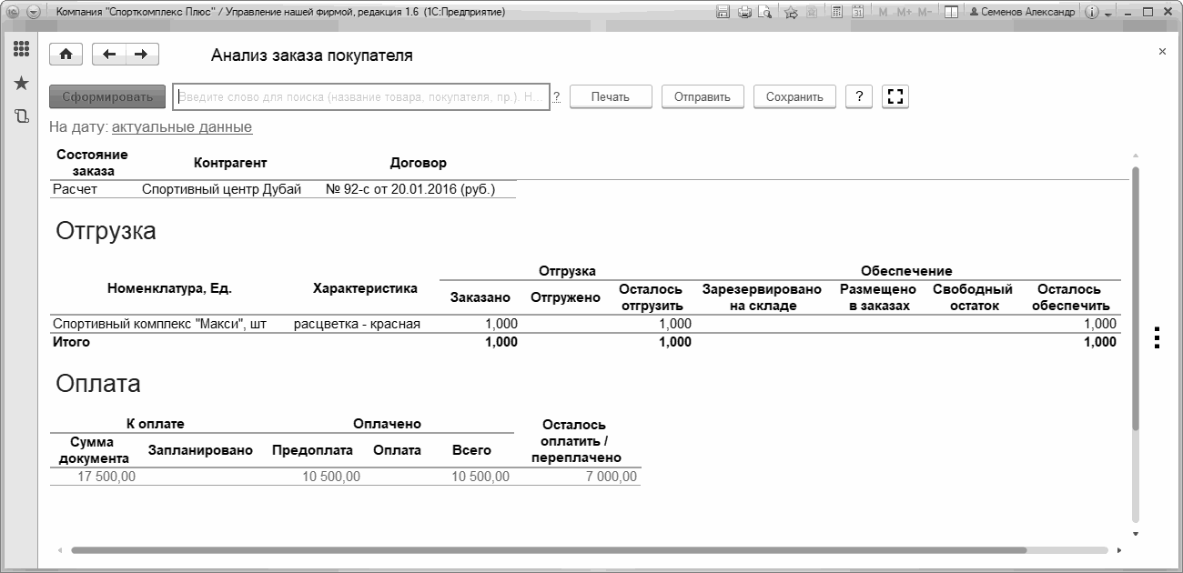This screenshot has height=573, width=1183.
Task: Open History scroll icon in sidebar
Action: point(21,116)
